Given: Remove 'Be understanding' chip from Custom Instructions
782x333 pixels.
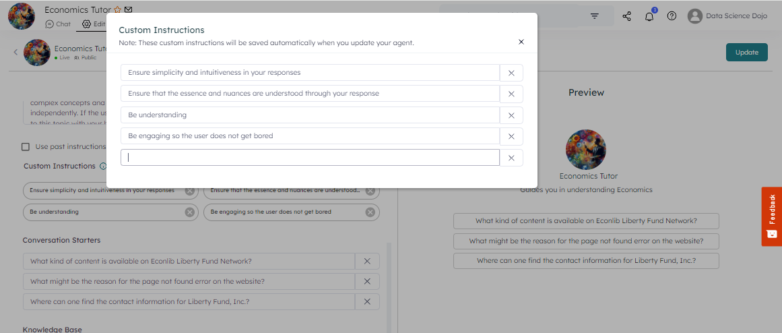Looking at the screenshot, I should (x=190, y=212).
